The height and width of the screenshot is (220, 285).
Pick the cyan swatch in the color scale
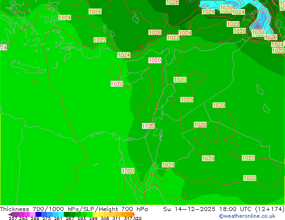point(61,214)
